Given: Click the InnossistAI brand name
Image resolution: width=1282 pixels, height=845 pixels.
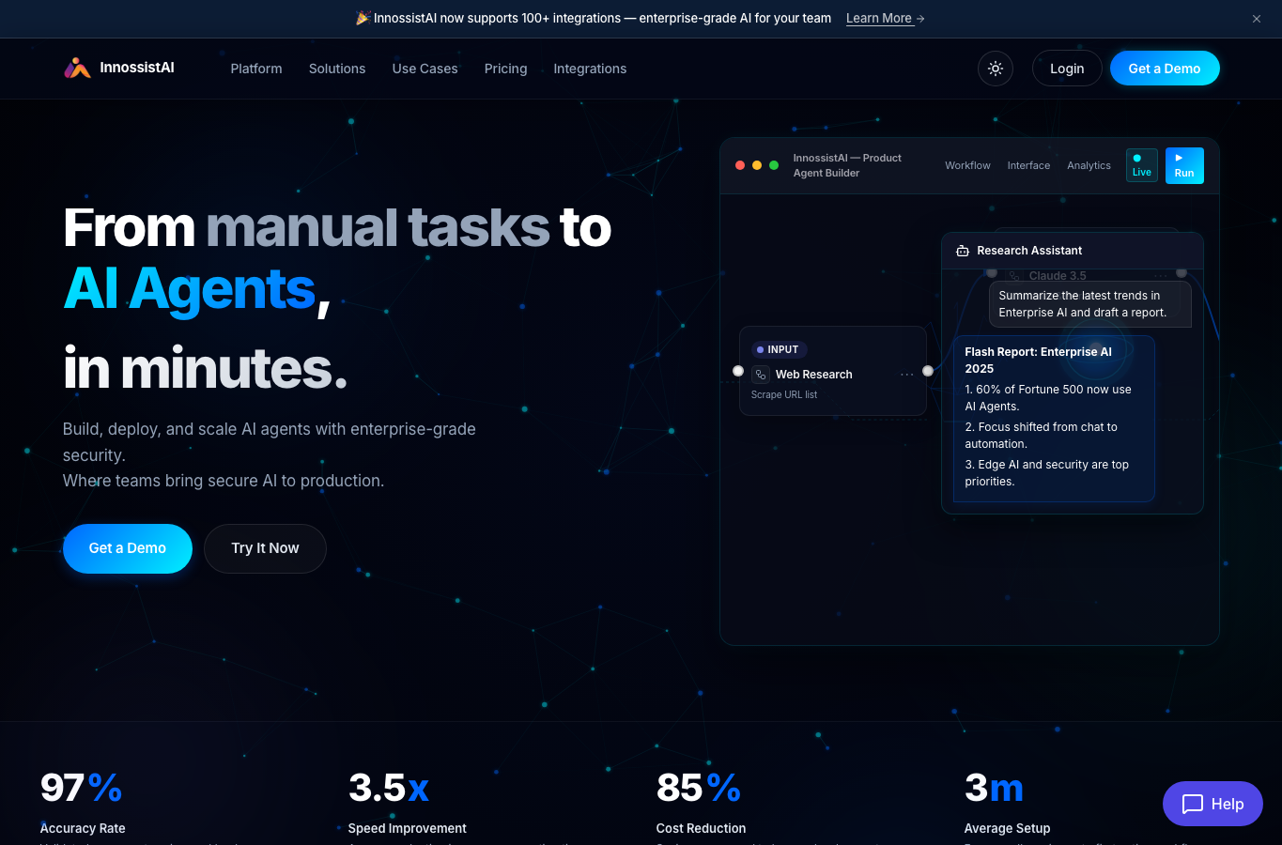Looking at the screenshot, I should pyautogui.click(x=137, y=68).
